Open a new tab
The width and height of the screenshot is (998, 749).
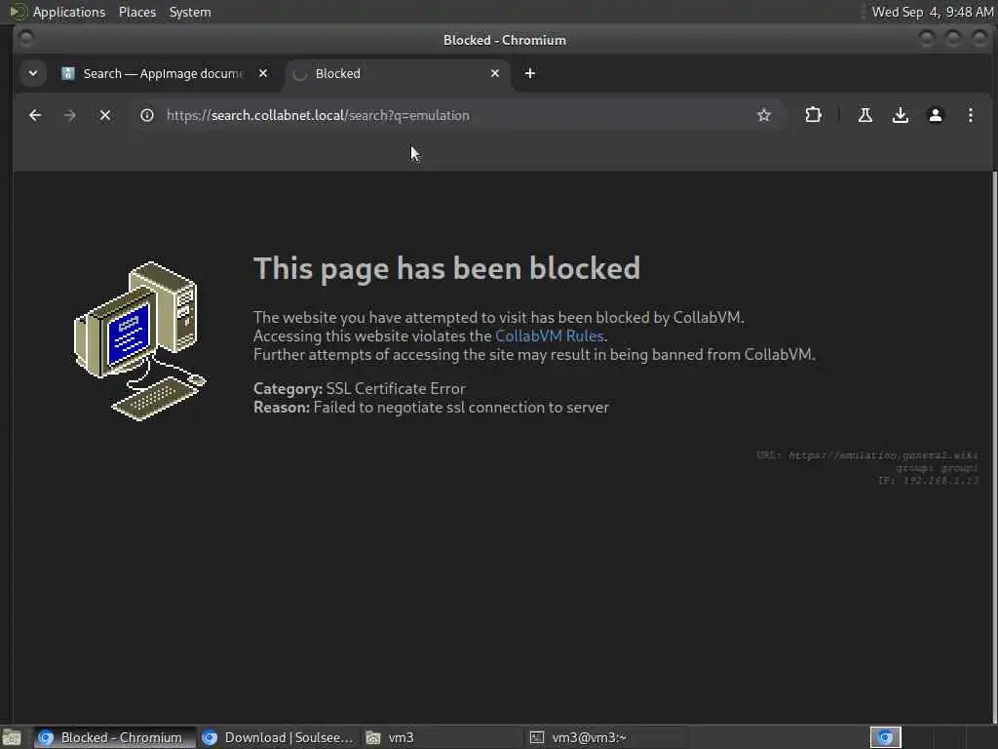[529, 73]
